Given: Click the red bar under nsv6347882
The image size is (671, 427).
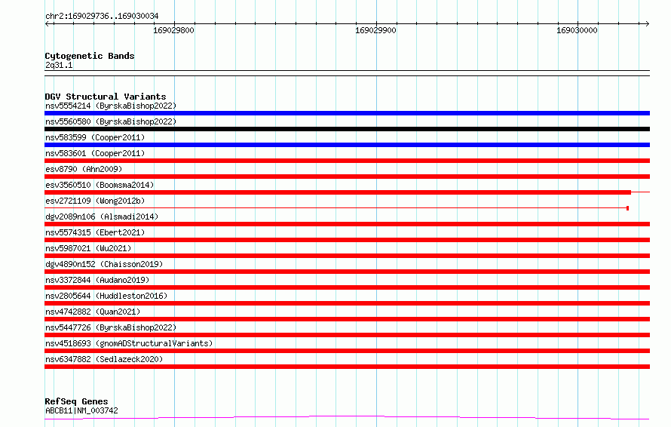Looking at the screenshot, I should pos(347,367).
